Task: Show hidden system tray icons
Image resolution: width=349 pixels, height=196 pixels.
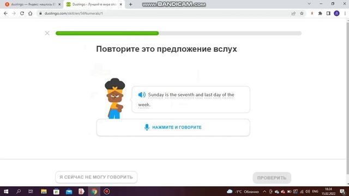Action: pos(264,192)
